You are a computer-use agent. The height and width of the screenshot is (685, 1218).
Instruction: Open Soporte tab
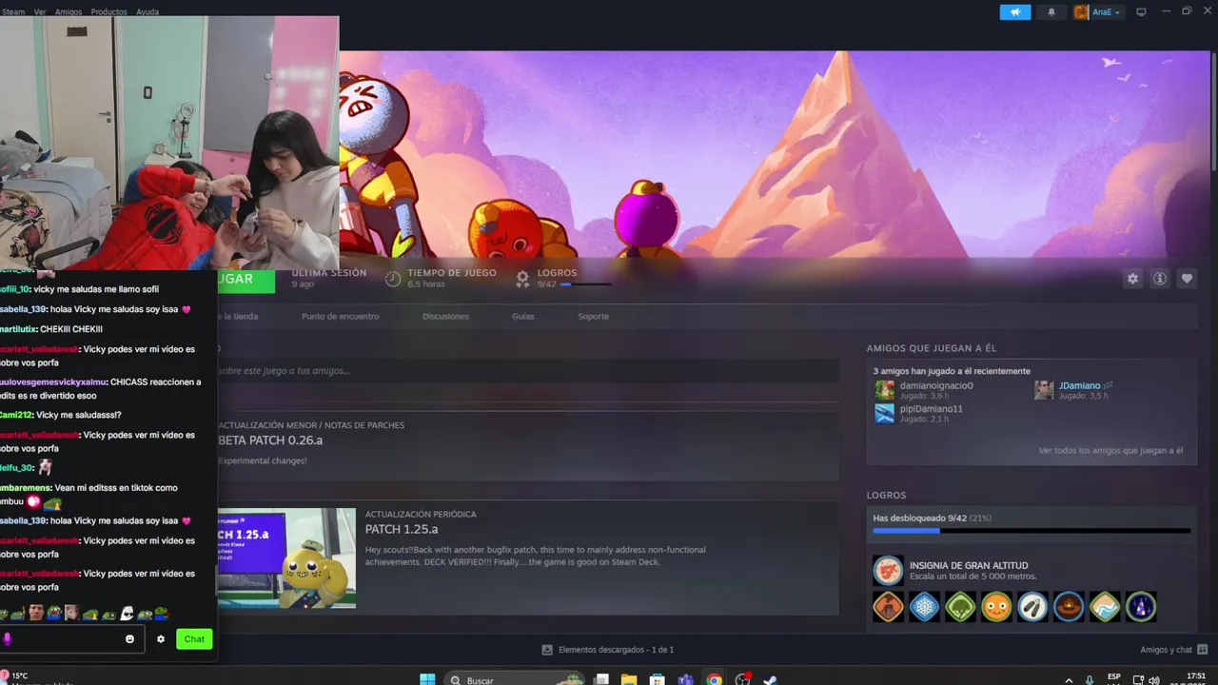593,316
